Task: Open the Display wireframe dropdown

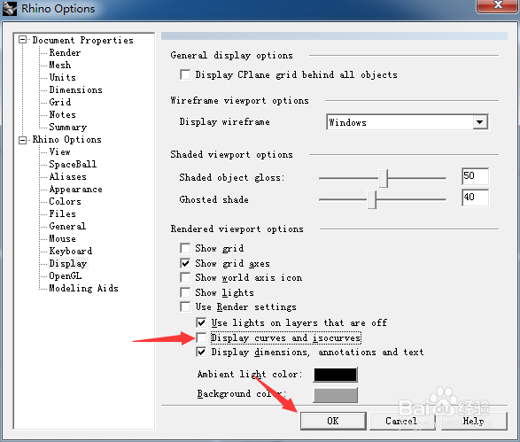Action: 479,122
